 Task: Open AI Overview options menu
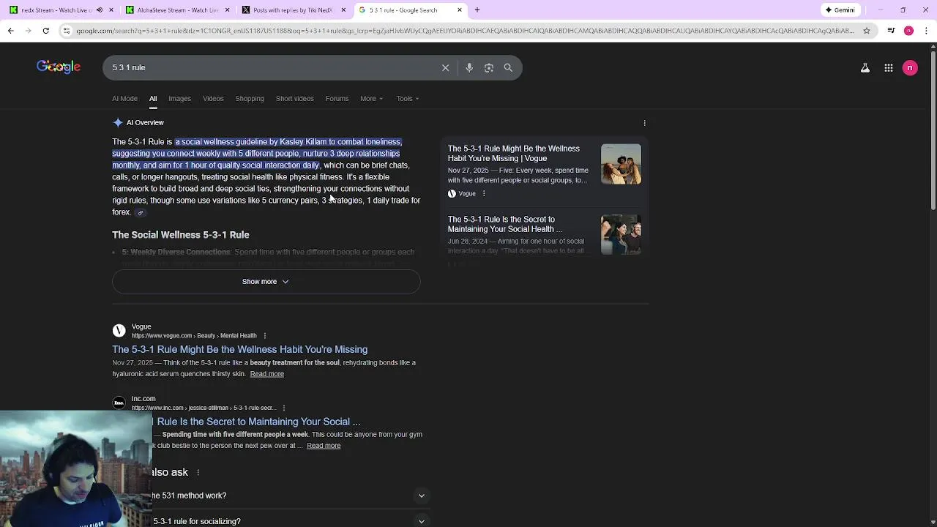pos(644,123)
